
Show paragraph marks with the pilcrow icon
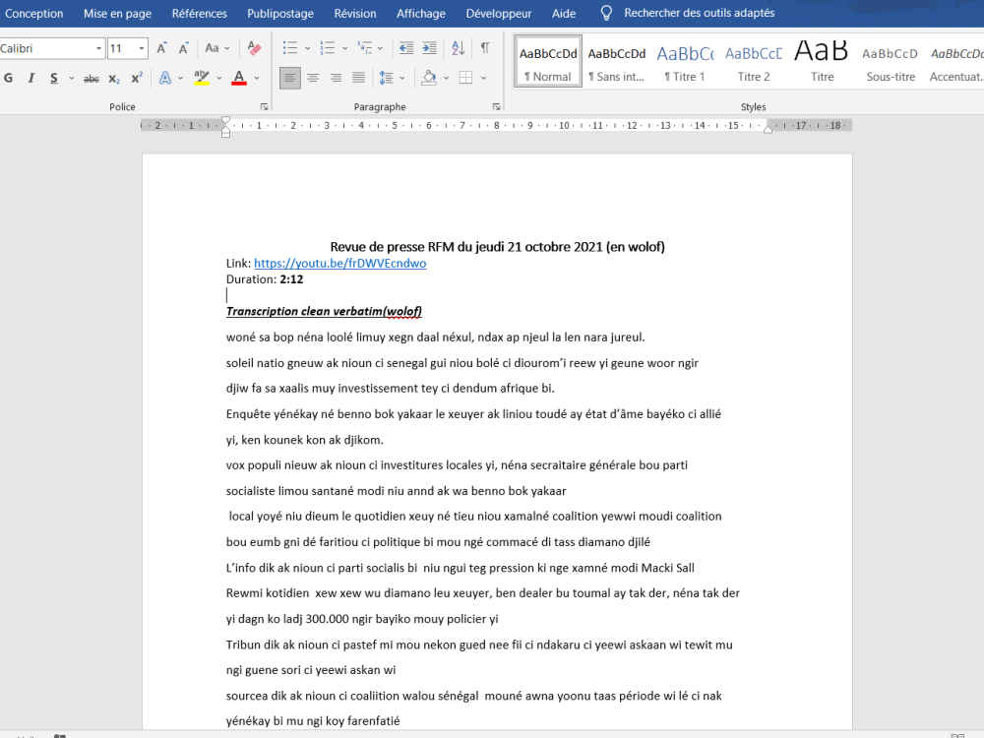[x=485, y=49]
